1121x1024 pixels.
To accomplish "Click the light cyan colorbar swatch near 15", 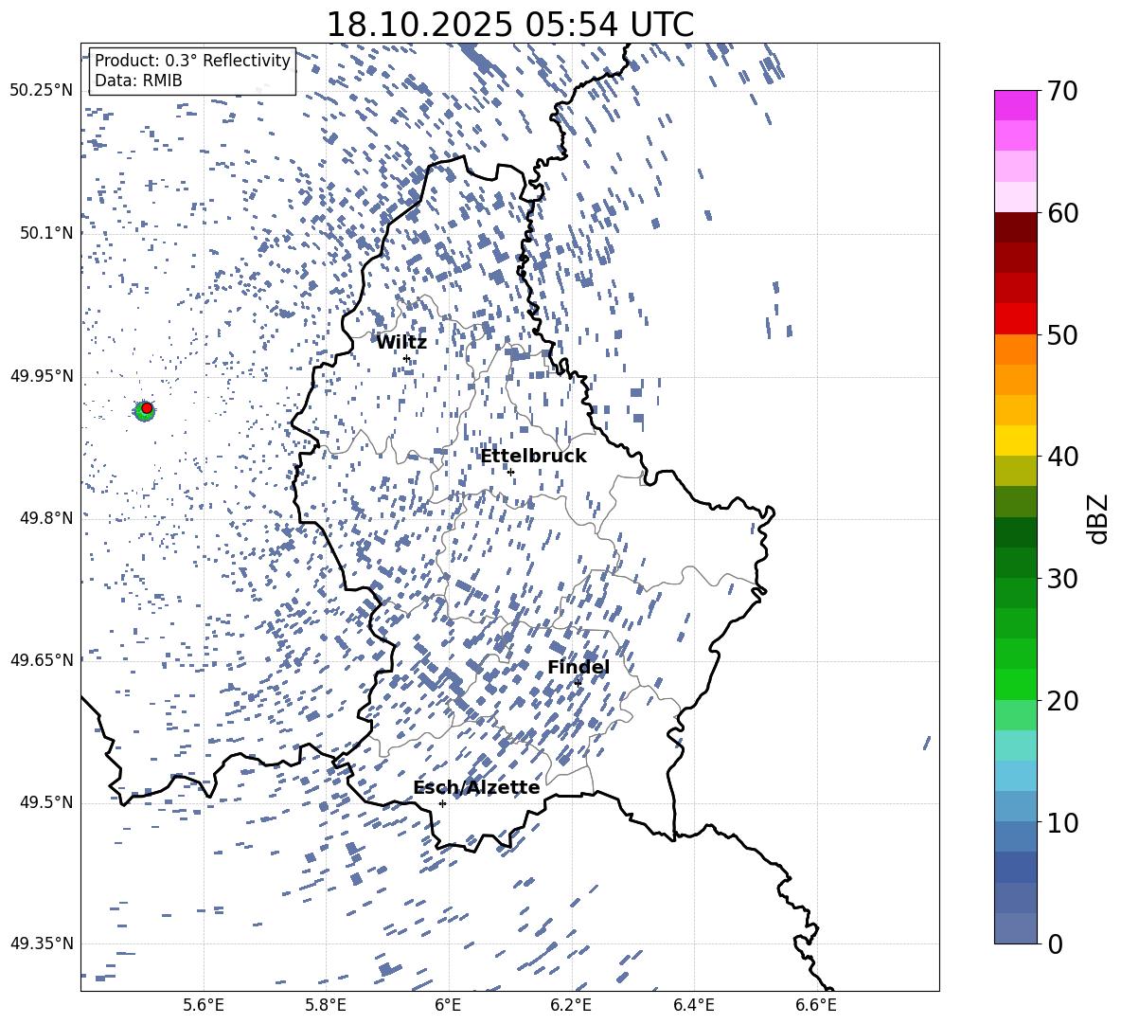I will point(1016,746).
